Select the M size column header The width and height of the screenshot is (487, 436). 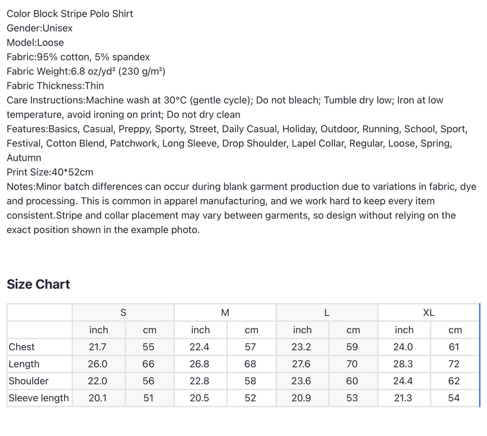(x=225, y=312)
